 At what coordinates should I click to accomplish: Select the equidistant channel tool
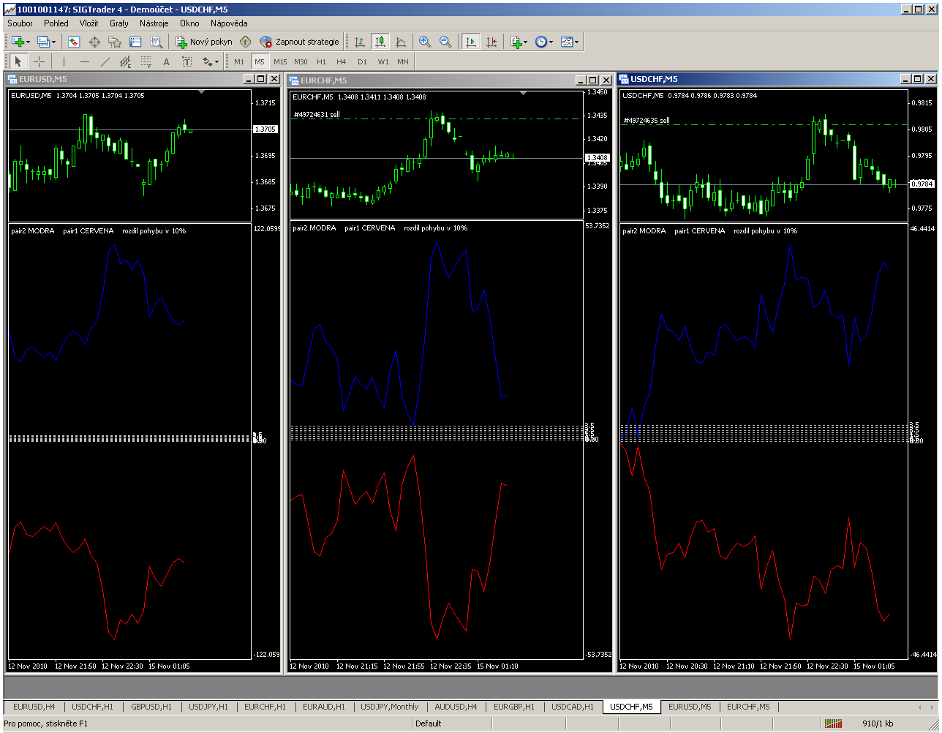tap(125, 61)
